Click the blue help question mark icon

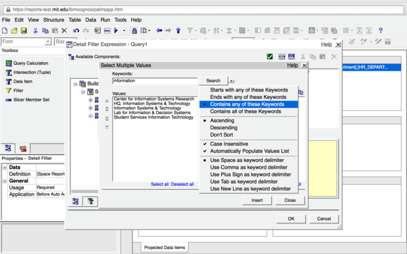coord(380,30)
